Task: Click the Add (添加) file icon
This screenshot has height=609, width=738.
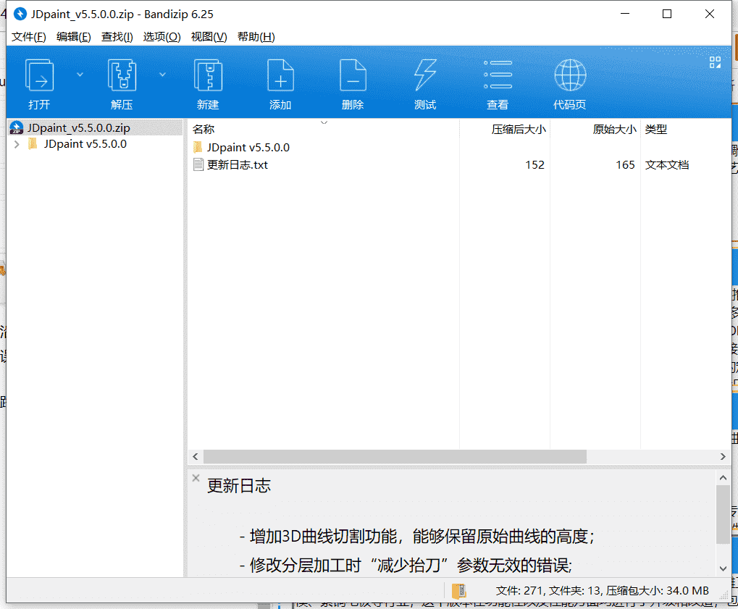Action: point(280,75)
